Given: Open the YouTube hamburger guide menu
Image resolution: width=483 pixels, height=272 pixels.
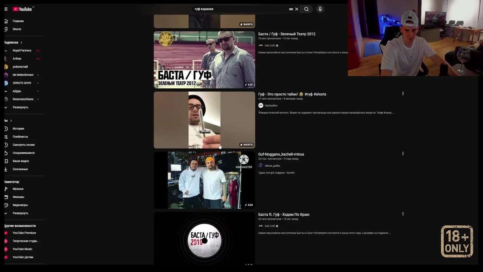Looking at the screenshot, I should 6,9.
